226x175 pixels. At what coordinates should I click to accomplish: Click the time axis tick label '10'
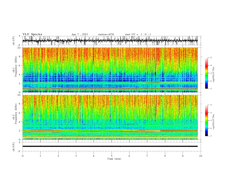click(201, 156)
